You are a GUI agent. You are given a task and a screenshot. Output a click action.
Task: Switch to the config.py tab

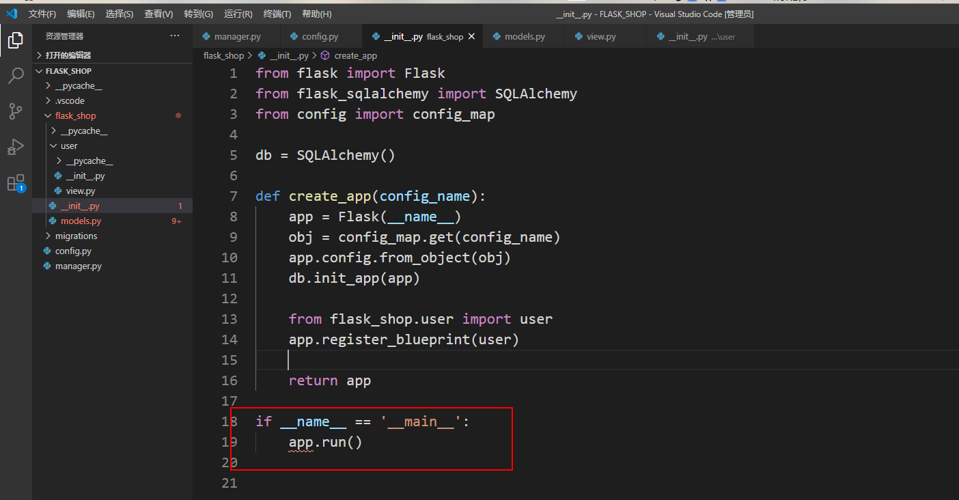coord(320,36)
